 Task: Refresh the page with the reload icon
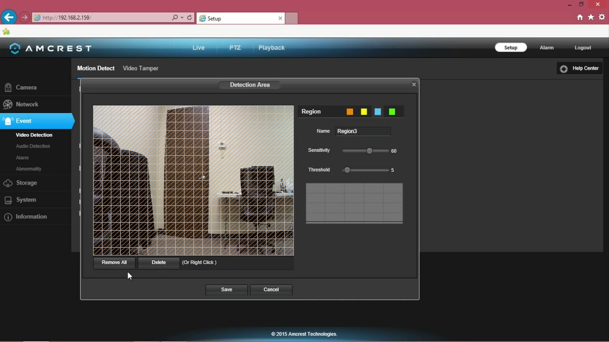point(189,18)
